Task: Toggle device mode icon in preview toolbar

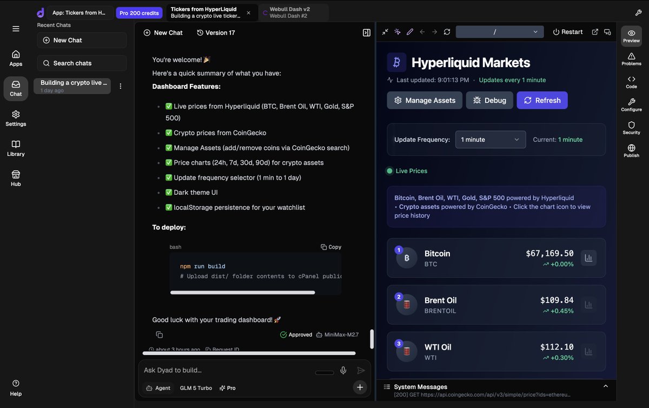Action: [x=607, y=32]
